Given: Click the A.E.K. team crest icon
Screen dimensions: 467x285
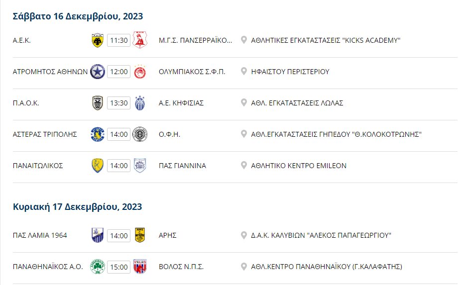Looking at the screenshot, I should coord(98,40).
